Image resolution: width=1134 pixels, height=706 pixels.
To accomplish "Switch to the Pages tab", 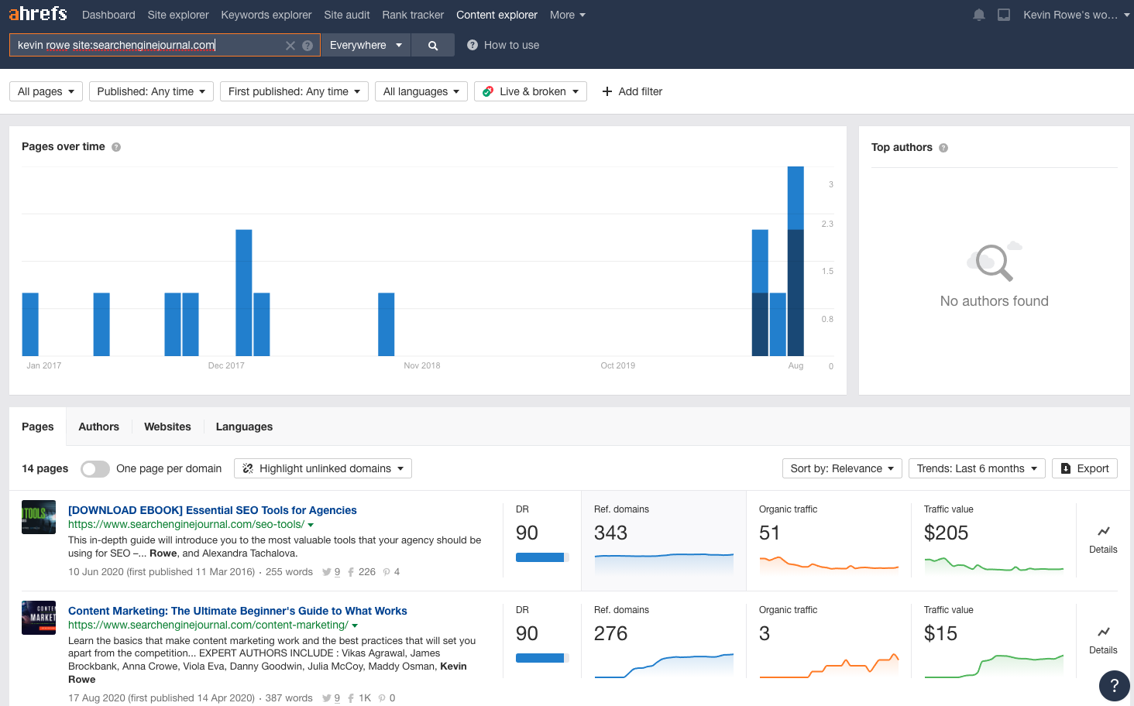I will pos(38,427).
